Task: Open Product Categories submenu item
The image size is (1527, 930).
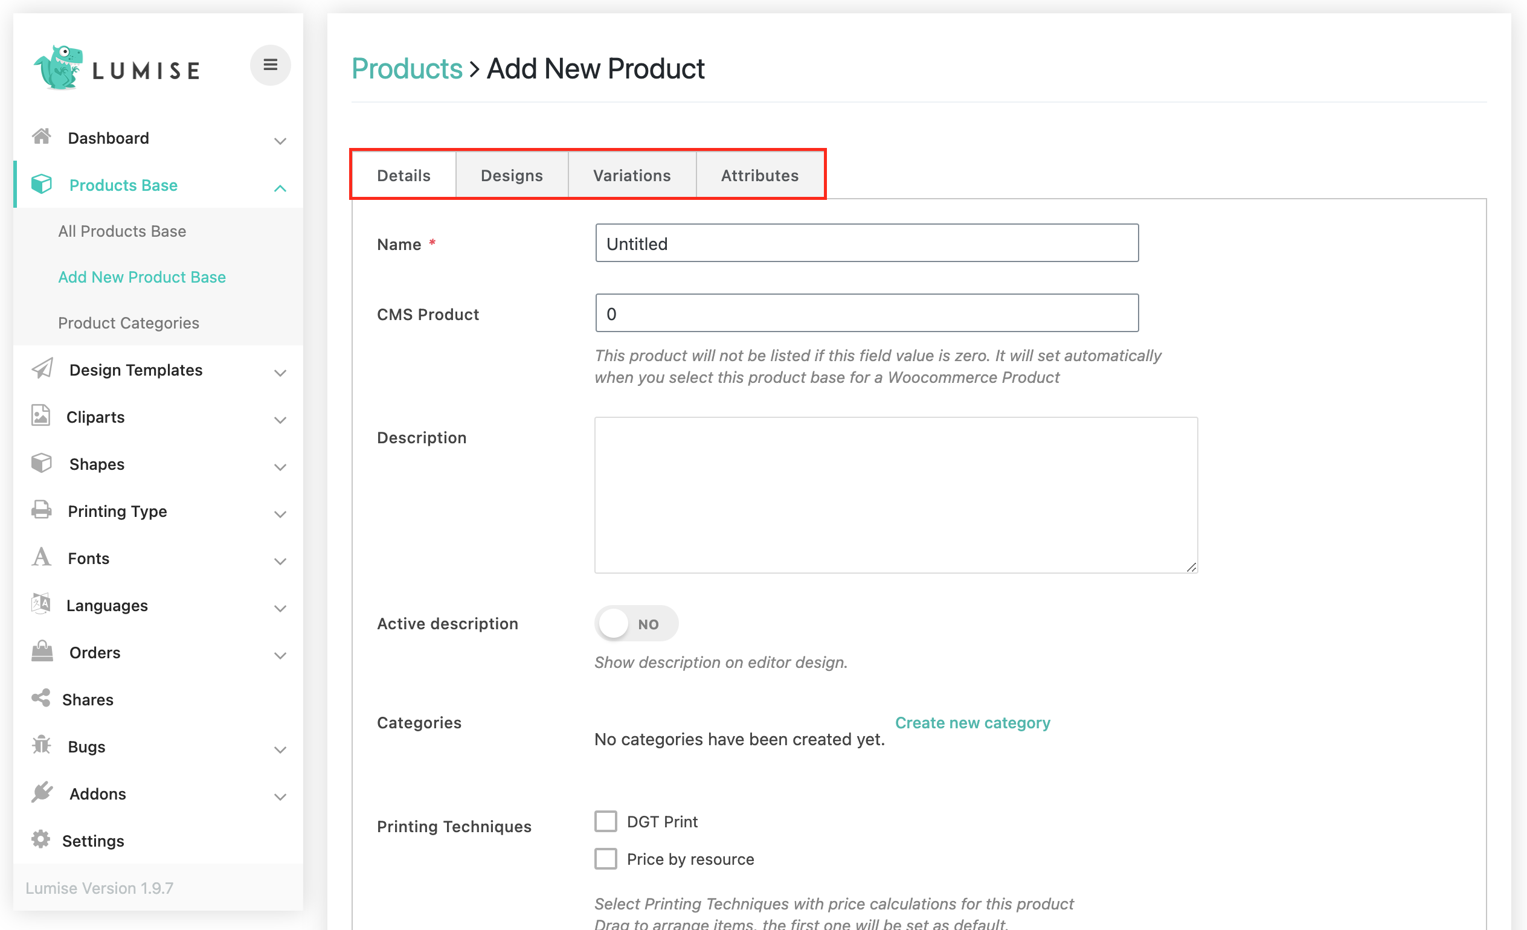Action: (128, 323)
